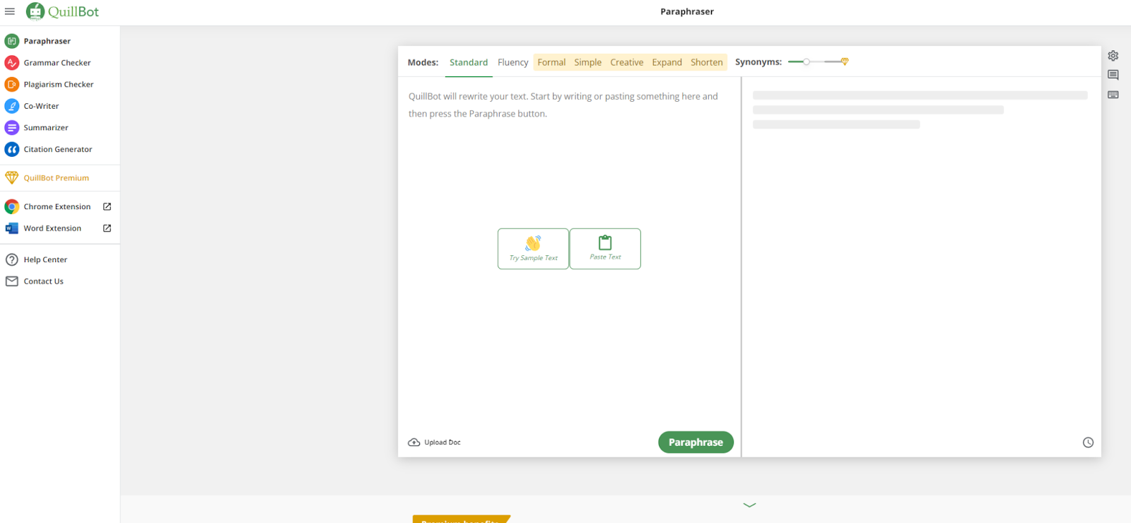The image size is (1131, 523).
Task: Open the QuillBot Premium link
Action: coord(57,178)
